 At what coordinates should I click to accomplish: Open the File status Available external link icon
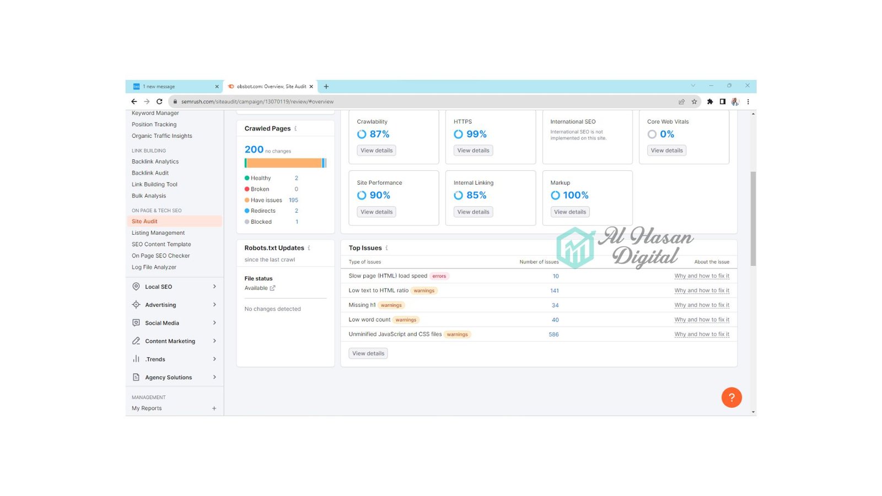(272, 288)
